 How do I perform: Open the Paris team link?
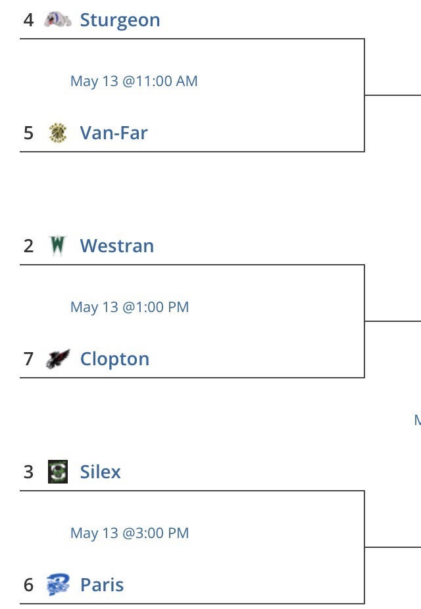102,585
